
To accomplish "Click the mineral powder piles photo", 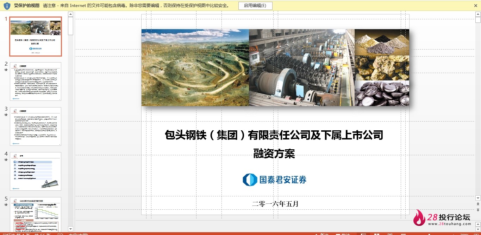I will 382,42.
